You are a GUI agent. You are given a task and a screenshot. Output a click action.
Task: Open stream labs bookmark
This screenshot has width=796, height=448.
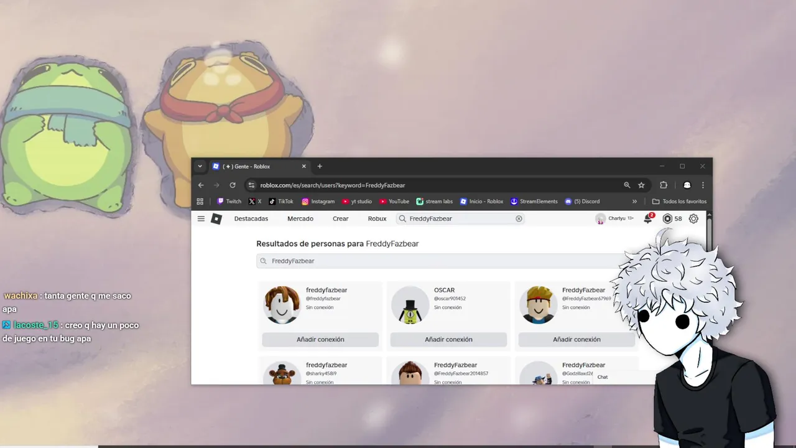435,201
